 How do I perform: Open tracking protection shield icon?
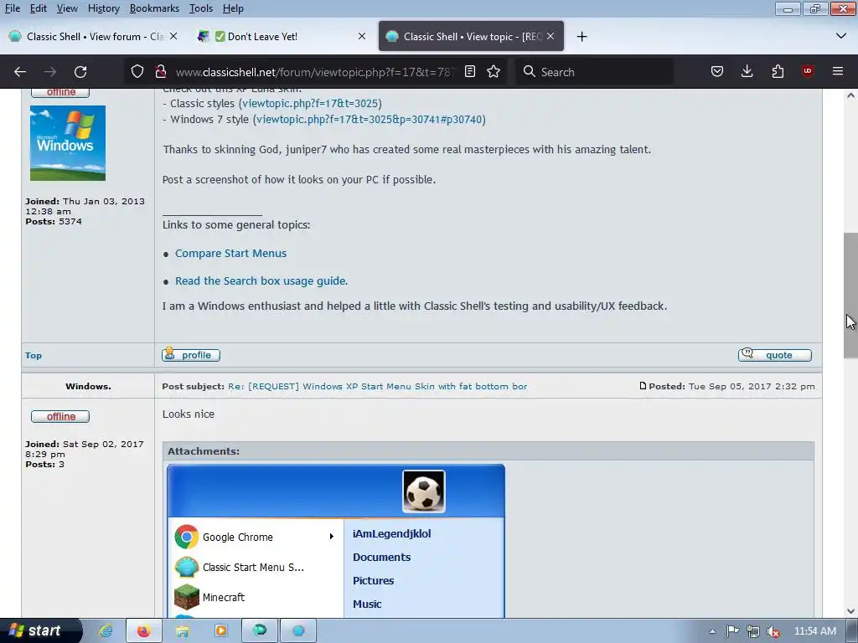click(137, 72)
